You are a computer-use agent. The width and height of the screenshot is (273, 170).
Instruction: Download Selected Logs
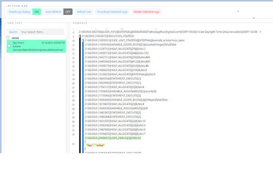point(112,12)
